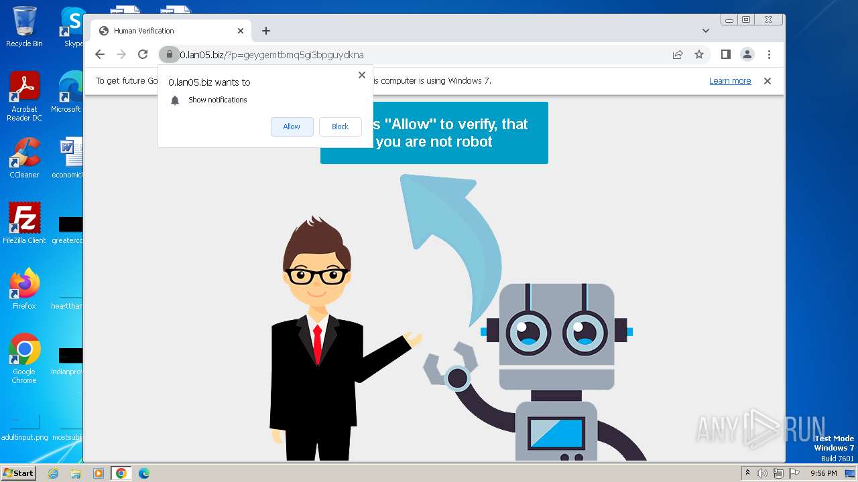The image size is (858, 482).
Task: Click the blue 'Allow to verify' banner
Action: point(434,133)
